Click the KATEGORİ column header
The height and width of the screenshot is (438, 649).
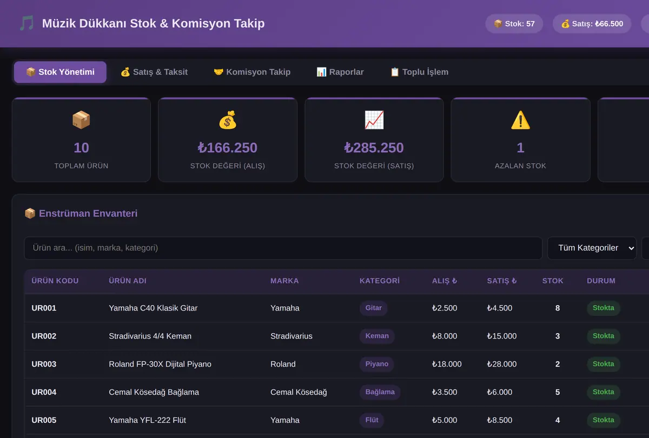[x=380, y=281]
